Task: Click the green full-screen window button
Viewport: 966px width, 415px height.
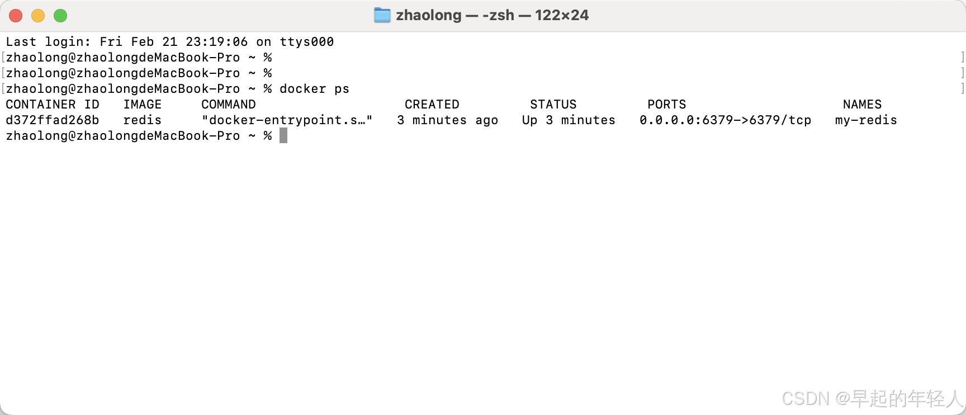Action: pos(60,16)
